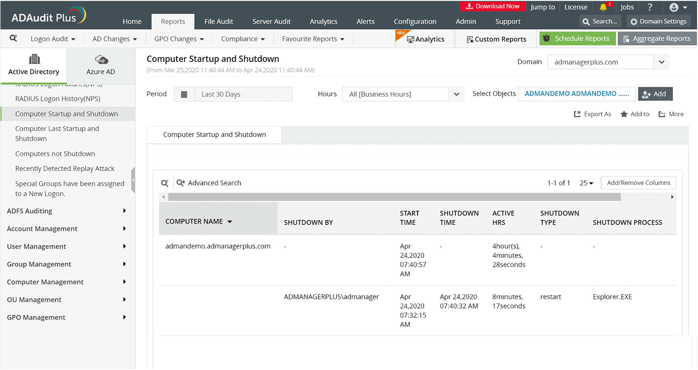Open the calendar icon beside Period
698x370 pixels.
point(184,94)
